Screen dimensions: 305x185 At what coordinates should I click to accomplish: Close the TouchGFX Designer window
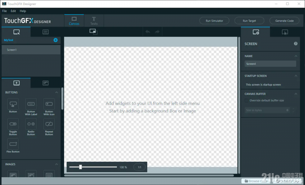pyautogui.click(x=299, y=4)
